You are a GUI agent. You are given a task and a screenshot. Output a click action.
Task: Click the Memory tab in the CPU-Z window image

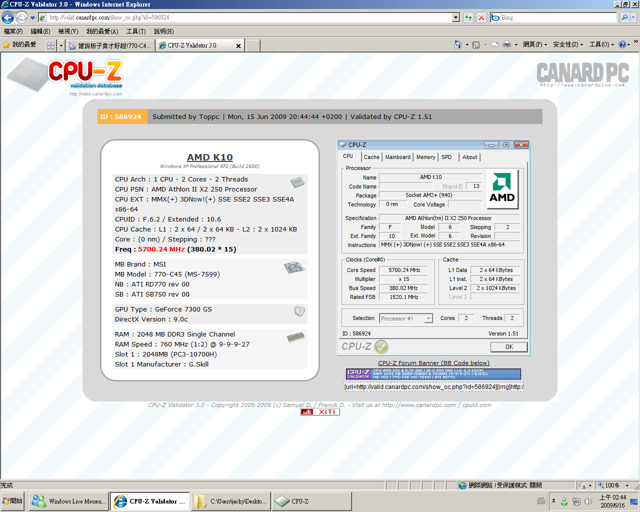coord(426,157)
